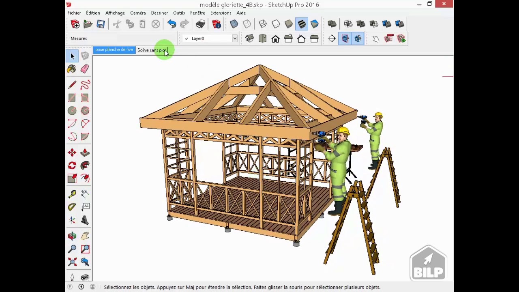Click the Zoom Extents icon

coord(72,262)
